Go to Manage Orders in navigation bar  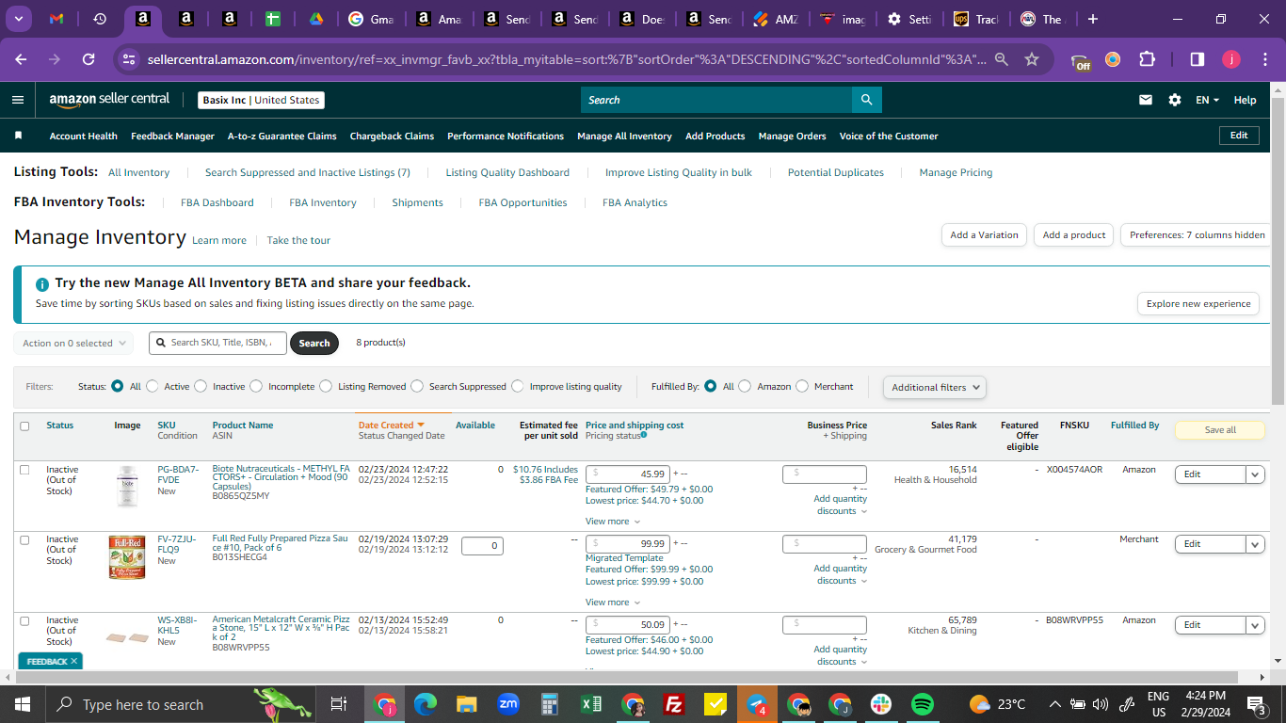[792, 136]
